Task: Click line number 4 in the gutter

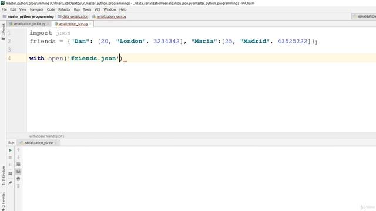Action: (9, 59)
